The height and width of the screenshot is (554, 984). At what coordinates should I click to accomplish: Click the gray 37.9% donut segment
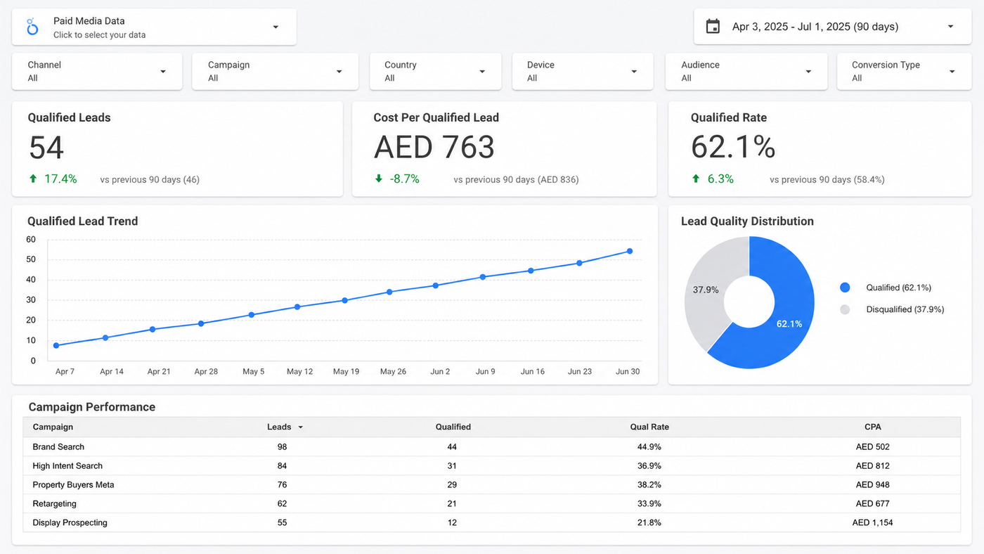click(705, 290)
